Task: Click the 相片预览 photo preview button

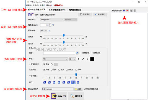Action: point(76,96)
